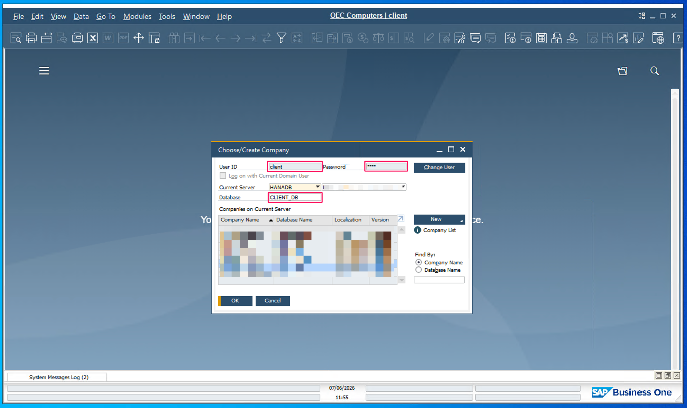Click the Password field
This screenshot has width=687, height=408.
click(x=386, y=166)
